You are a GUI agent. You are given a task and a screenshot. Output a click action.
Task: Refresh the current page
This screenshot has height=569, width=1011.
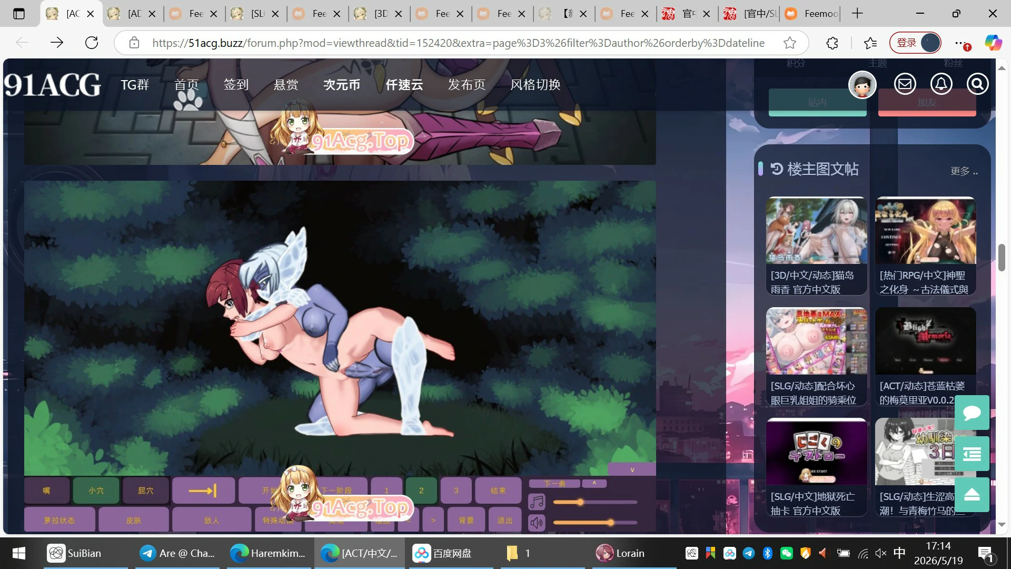(92, 43)
